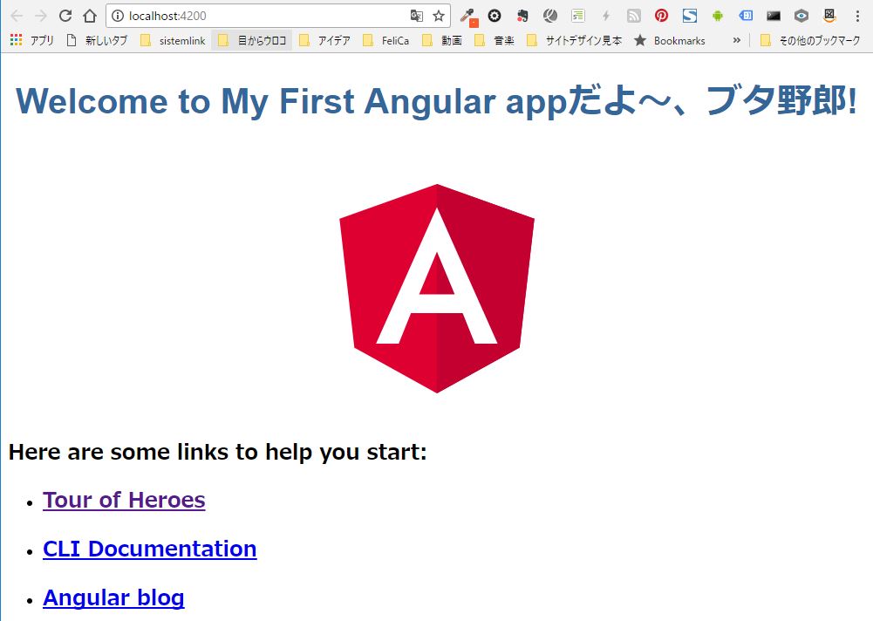873x621 pixels.
Task: Open the black gear extension icon
Action: tap(494, 16)
